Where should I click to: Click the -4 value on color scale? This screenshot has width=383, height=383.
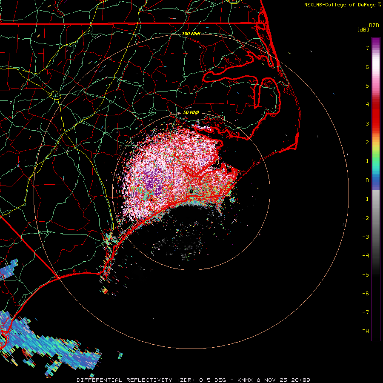366,256
